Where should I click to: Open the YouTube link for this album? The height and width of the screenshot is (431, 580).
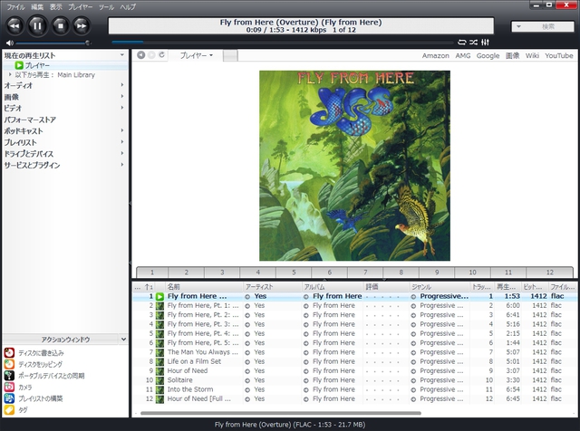click(558, 55)
